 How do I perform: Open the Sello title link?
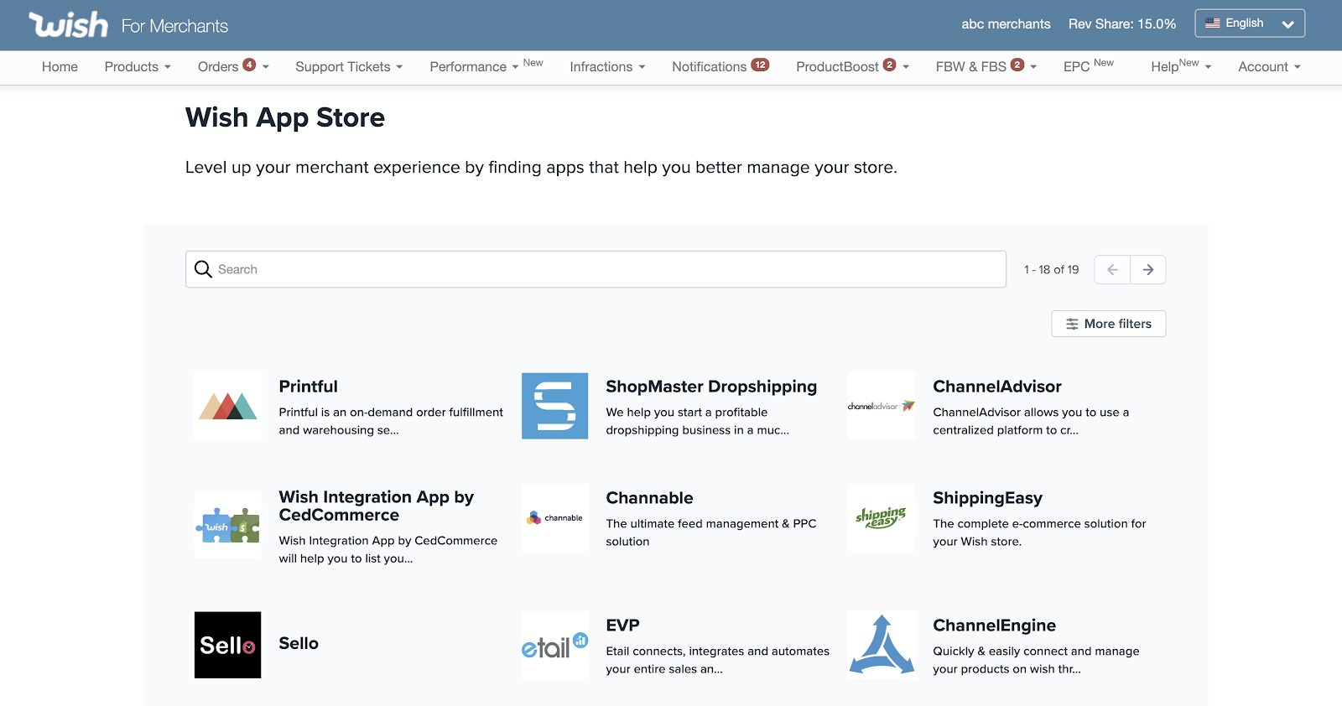299,643
